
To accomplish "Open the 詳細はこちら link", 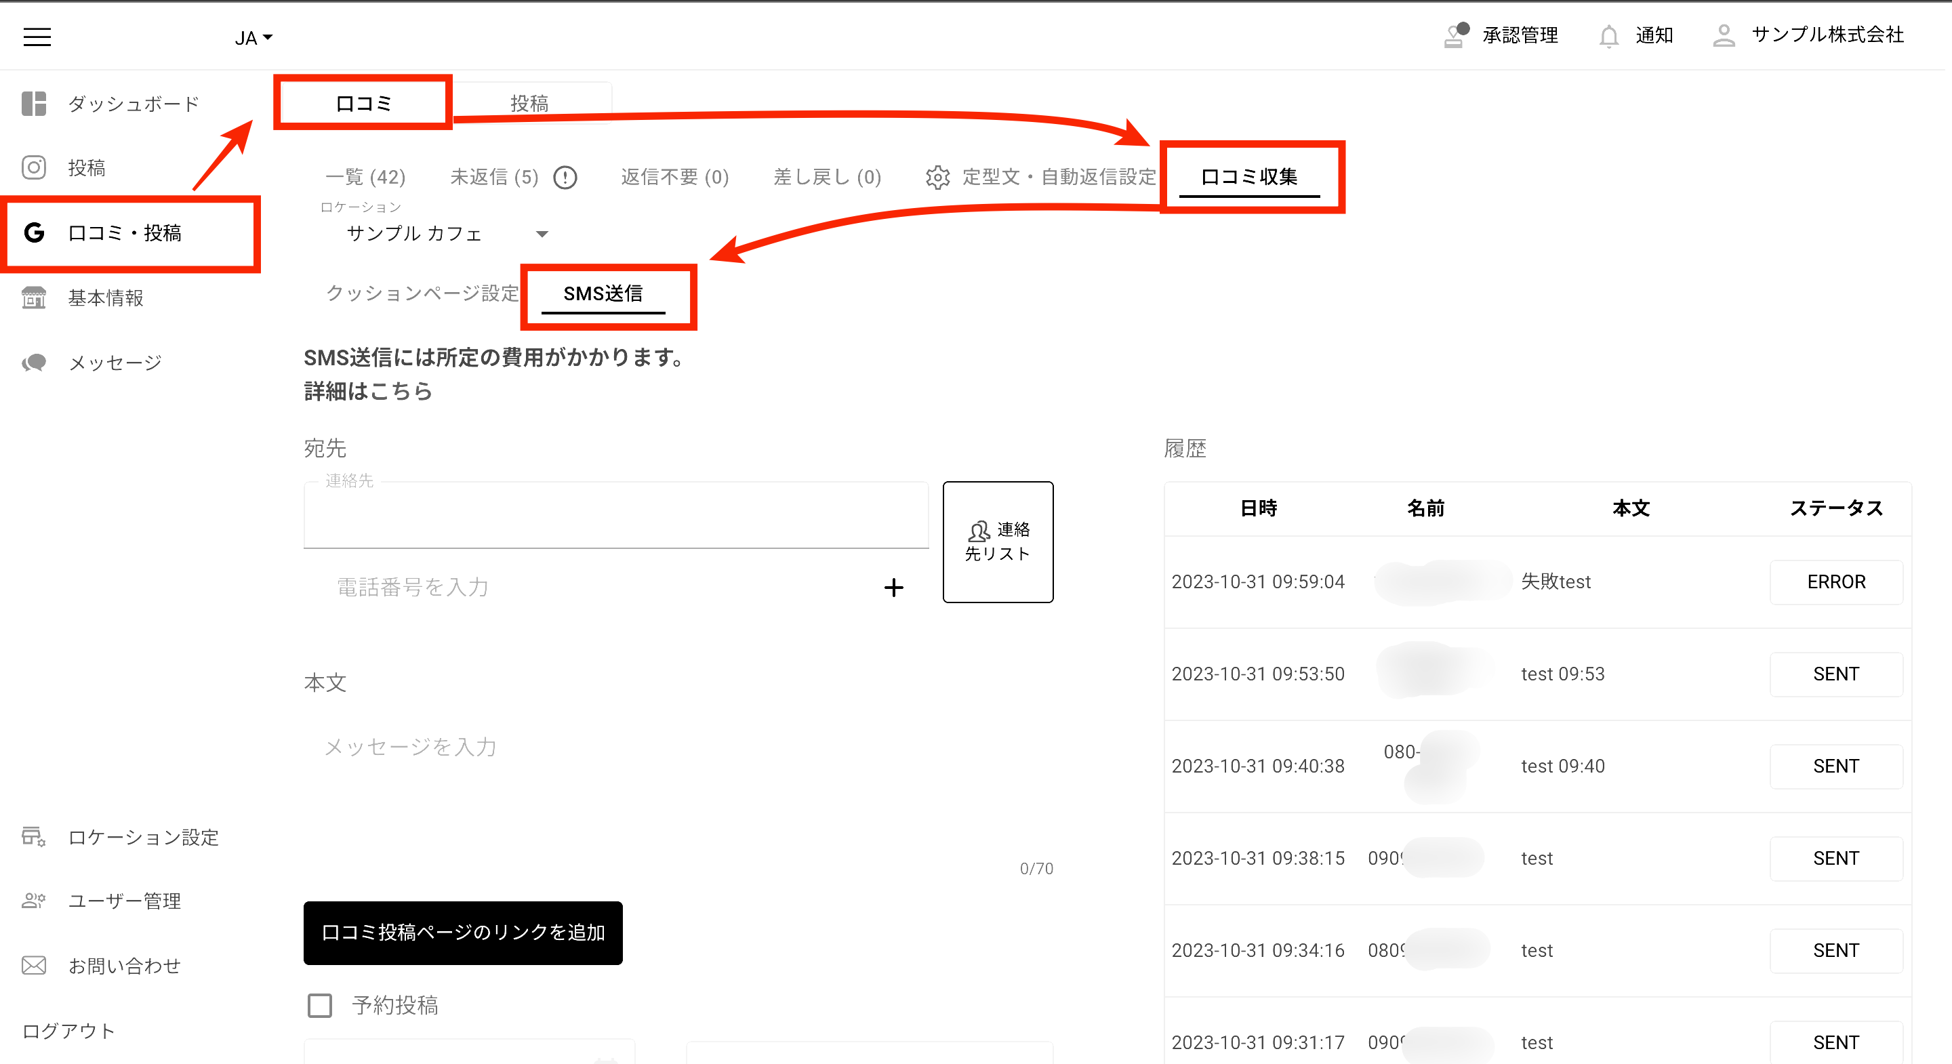I will [367, 391].
